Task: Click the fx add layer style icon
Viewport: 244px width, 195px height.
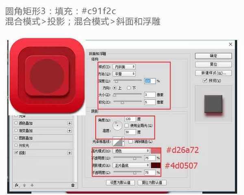Action: coord(17,185)
